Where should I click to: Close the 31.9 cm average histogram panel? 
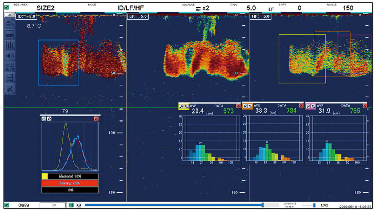(364, 106)
